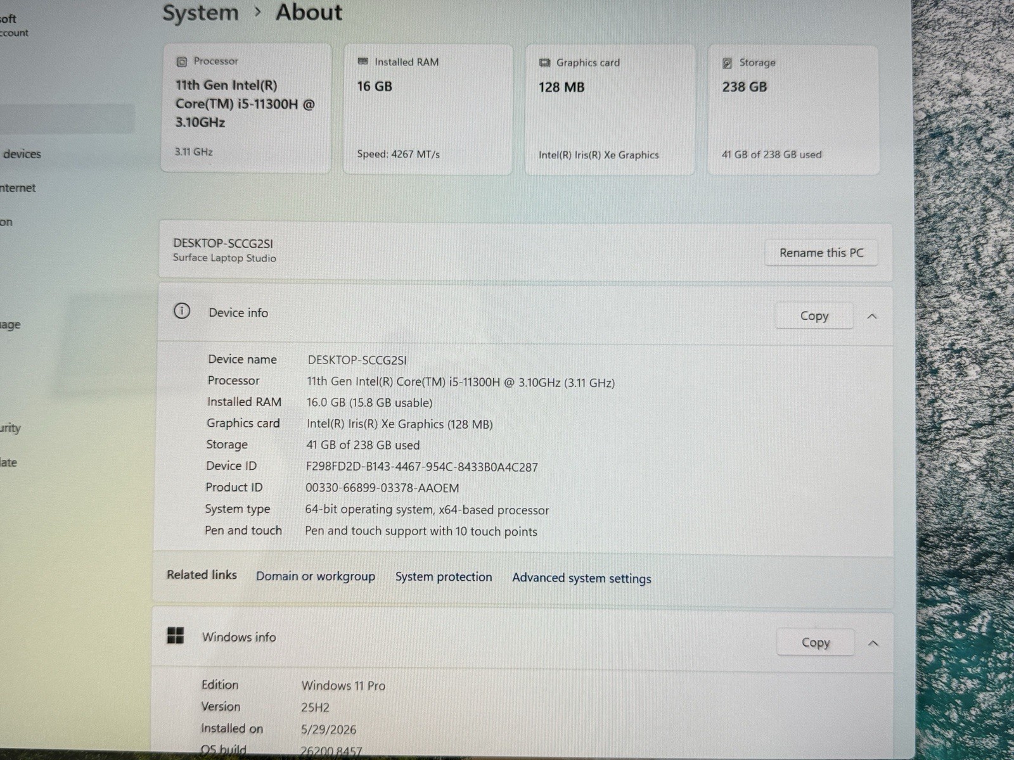
Task: Open the Storage 238 GB card
Action: (793, 110)
